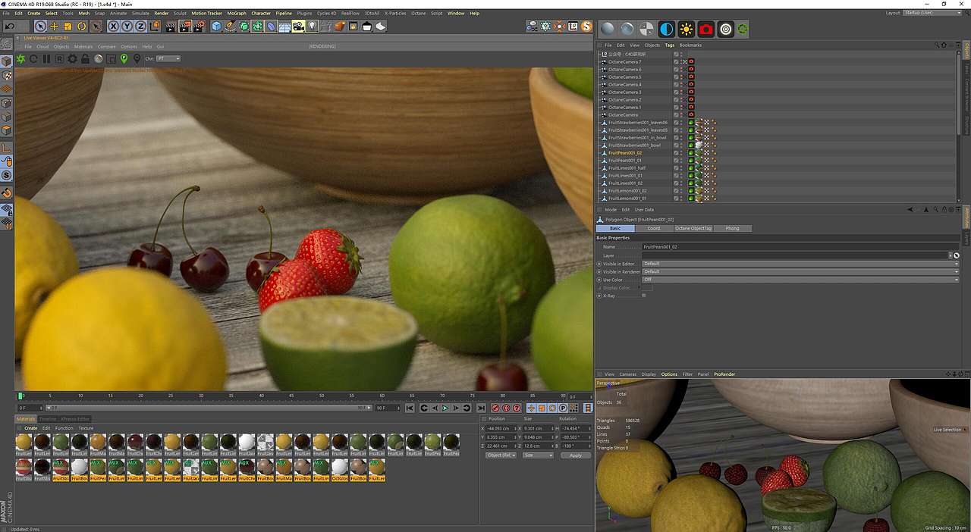This screenshot has width=971, height=532.
Task: Click the Name input field
Action: [x=800, y=247]
